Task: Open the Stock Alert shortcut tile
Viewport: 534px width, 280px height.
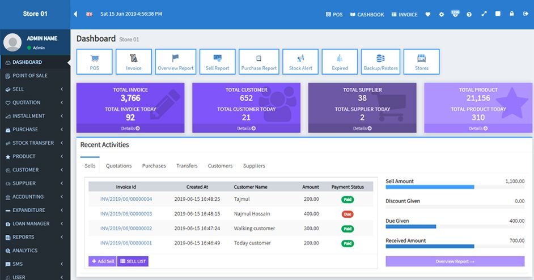Action: 300,62
